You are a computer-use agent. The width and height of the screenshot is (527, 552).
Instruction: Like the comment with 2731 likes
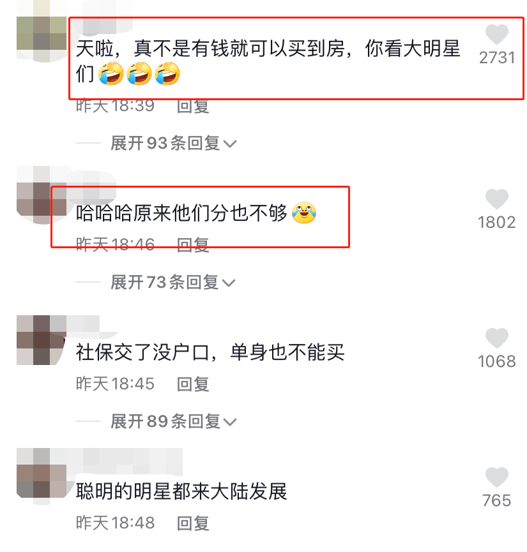pos(496,34)
